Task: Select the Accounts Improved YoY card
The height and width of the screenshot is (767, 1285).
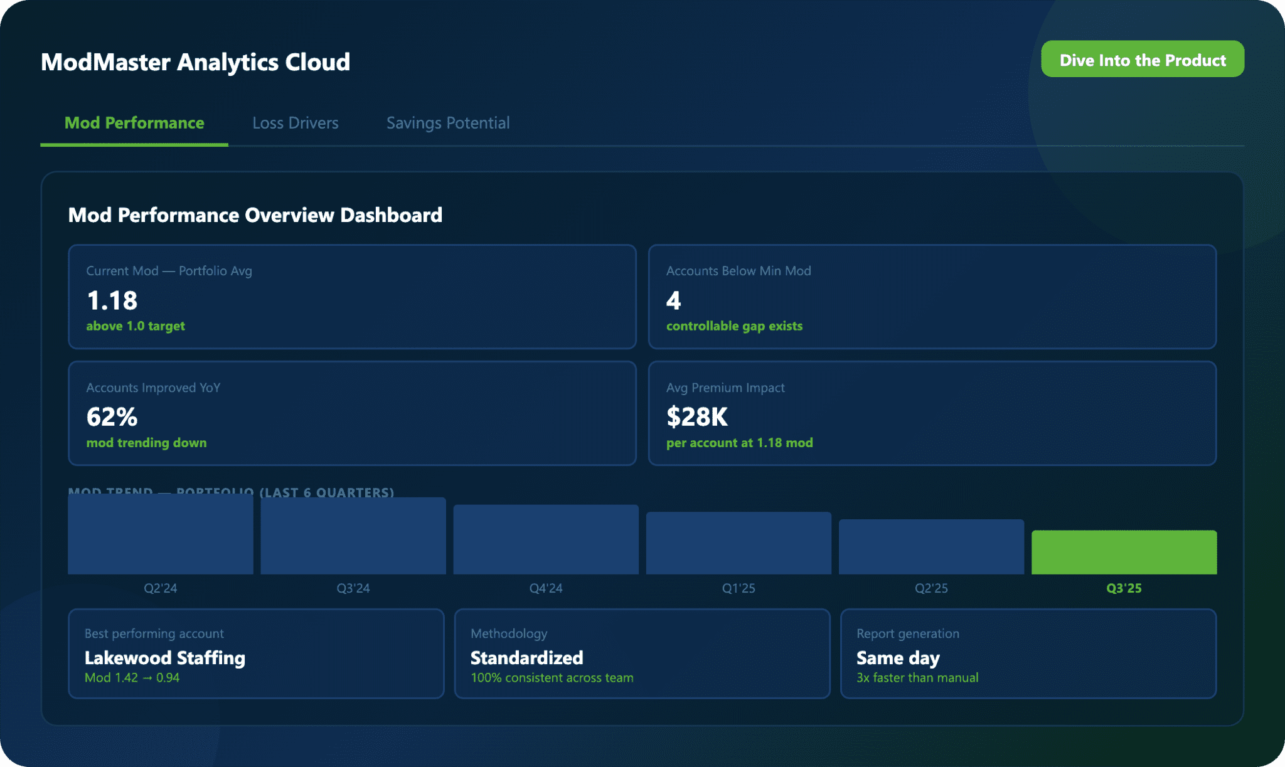Action: tap(351, 413)
